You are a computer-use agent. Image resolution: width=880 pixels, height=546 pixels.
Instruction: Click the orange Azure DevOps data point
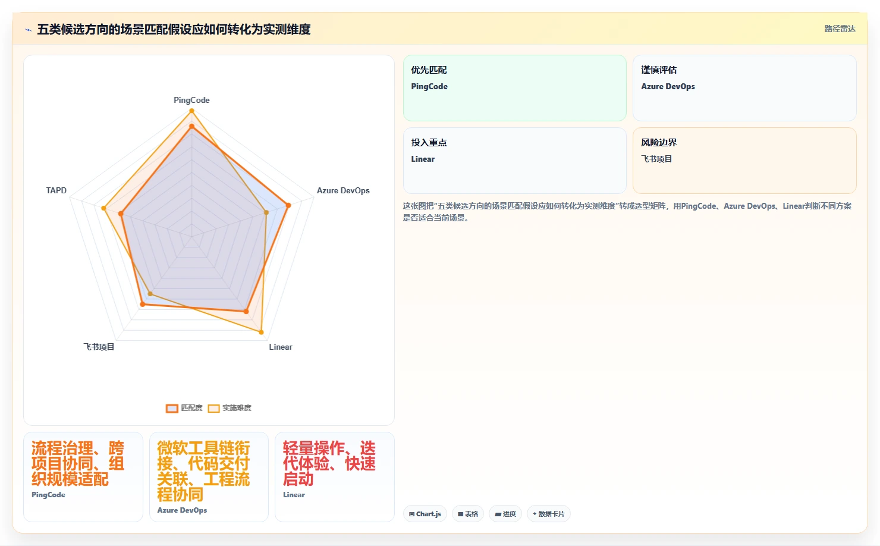pos(288,205)
